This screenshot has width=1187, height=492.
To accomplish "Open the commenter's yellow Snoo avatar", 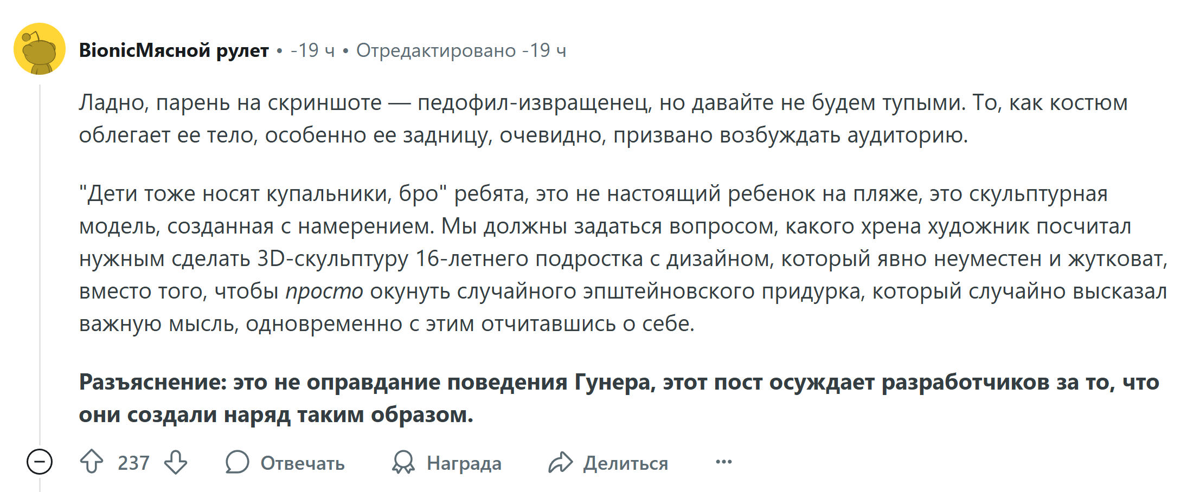I will tap(40, 49).
